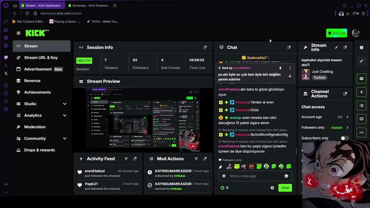Image resolution: width=370 pixels, height=208 pixels.
Task: Open Drops & rewards page
Action: point(42,150)
